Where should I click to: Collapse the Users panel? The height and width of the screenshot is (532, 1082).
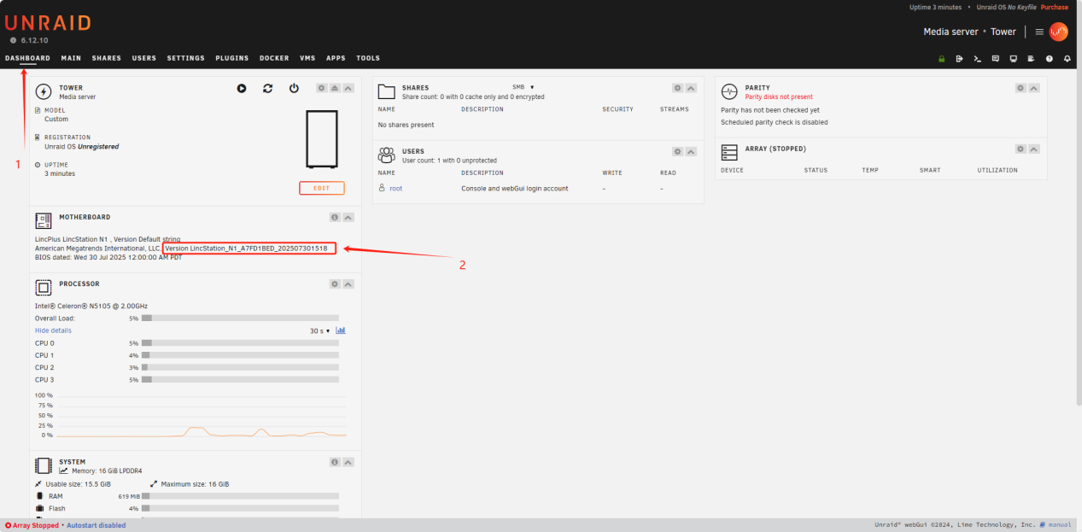point(691,151)
